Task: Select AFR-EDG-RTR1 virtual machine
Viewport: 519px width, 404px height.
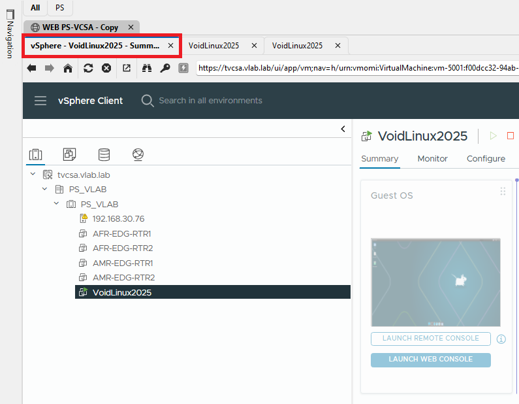Action: click(122, 233)
